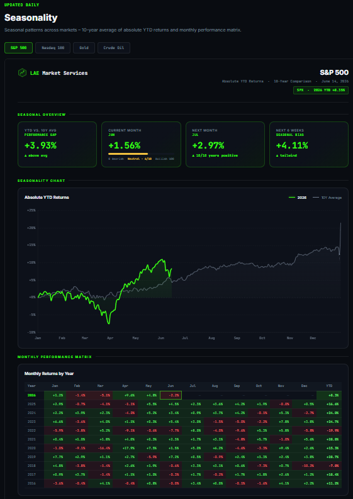Click the 2020 Apr +17.9% cell

126,448
